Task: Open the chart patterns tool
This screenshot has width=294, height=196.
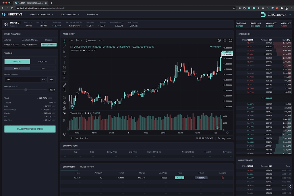Action: point(64,67)
